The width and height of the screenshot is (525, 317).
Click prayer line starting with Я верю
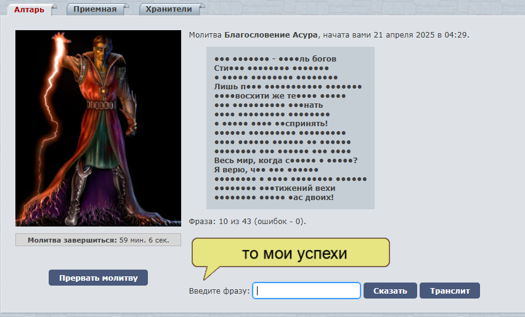266,169
